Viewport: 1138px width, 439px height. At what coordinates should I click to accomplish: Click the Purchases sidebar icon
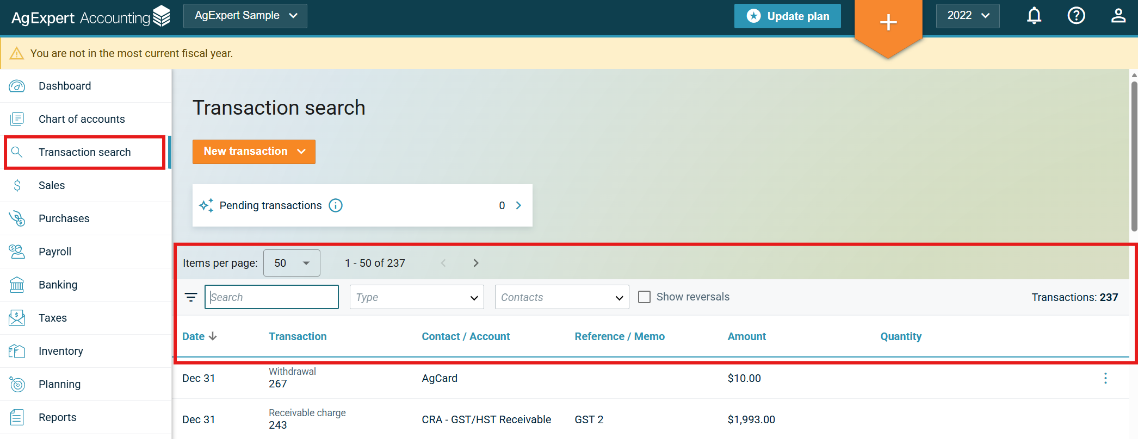(x=17, y=218)
